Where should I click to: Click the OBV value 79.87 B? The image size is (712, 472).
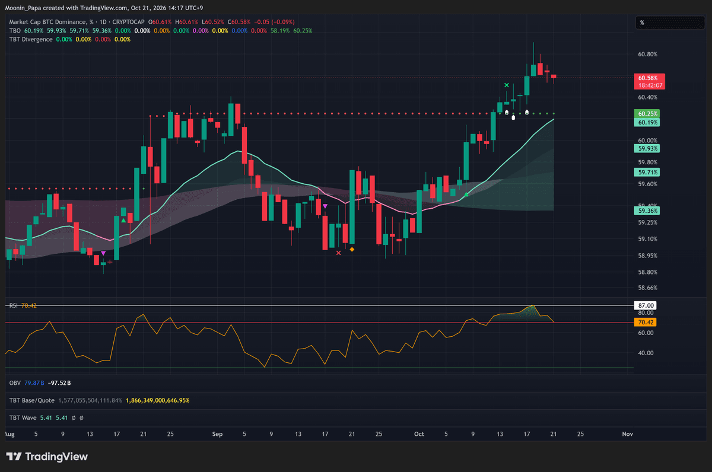point(34,384)
